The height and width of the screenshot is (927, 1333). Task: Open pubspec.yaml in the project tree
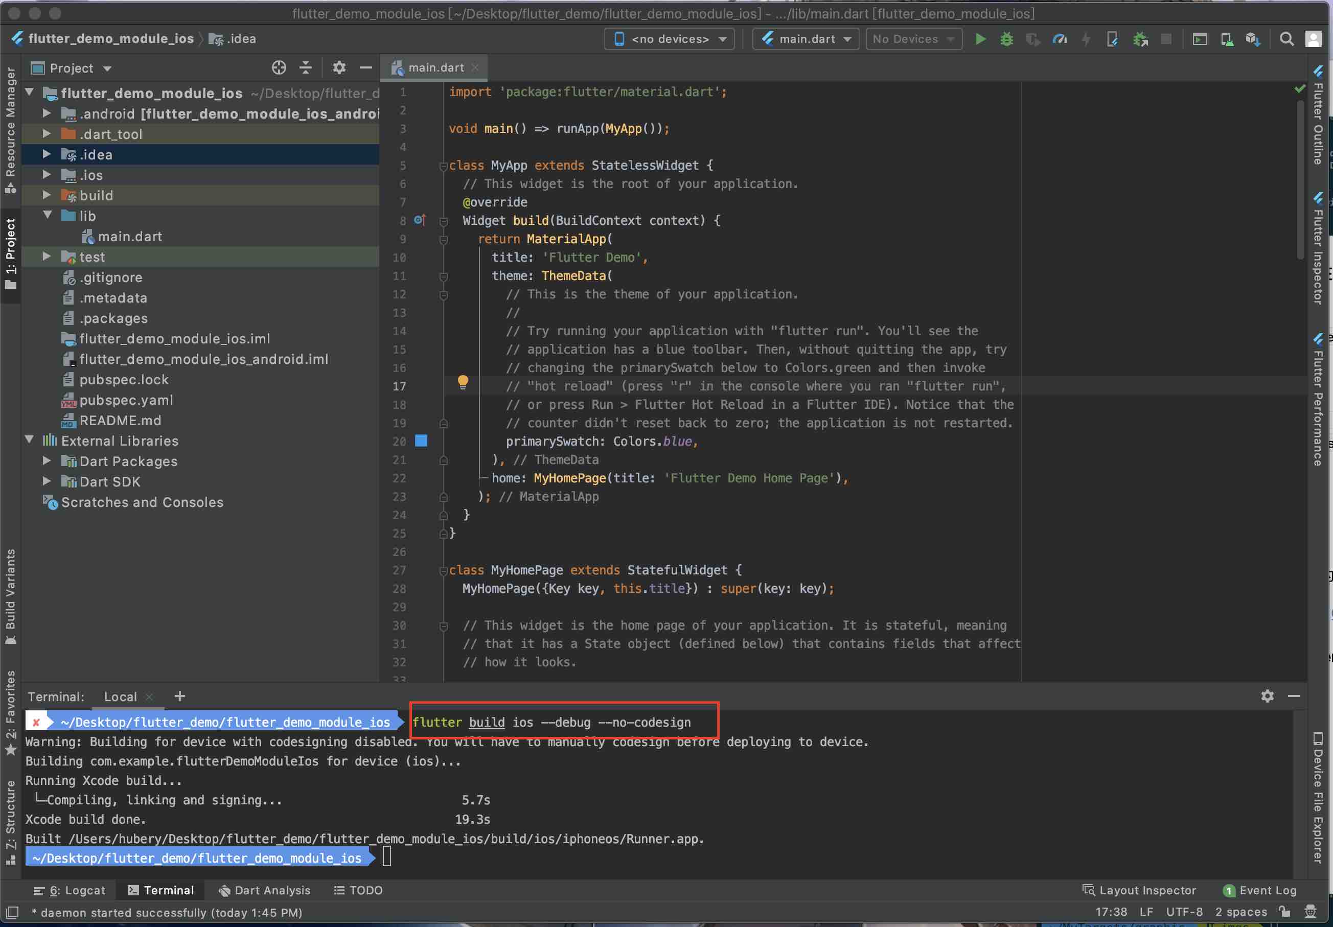pyautogui.click(x=125, y=400)
